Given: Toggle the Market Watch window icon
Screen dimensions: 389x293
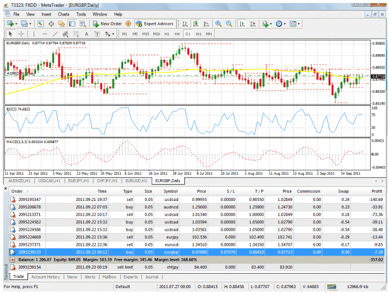Looking at the screenshot, I should 40,24.
